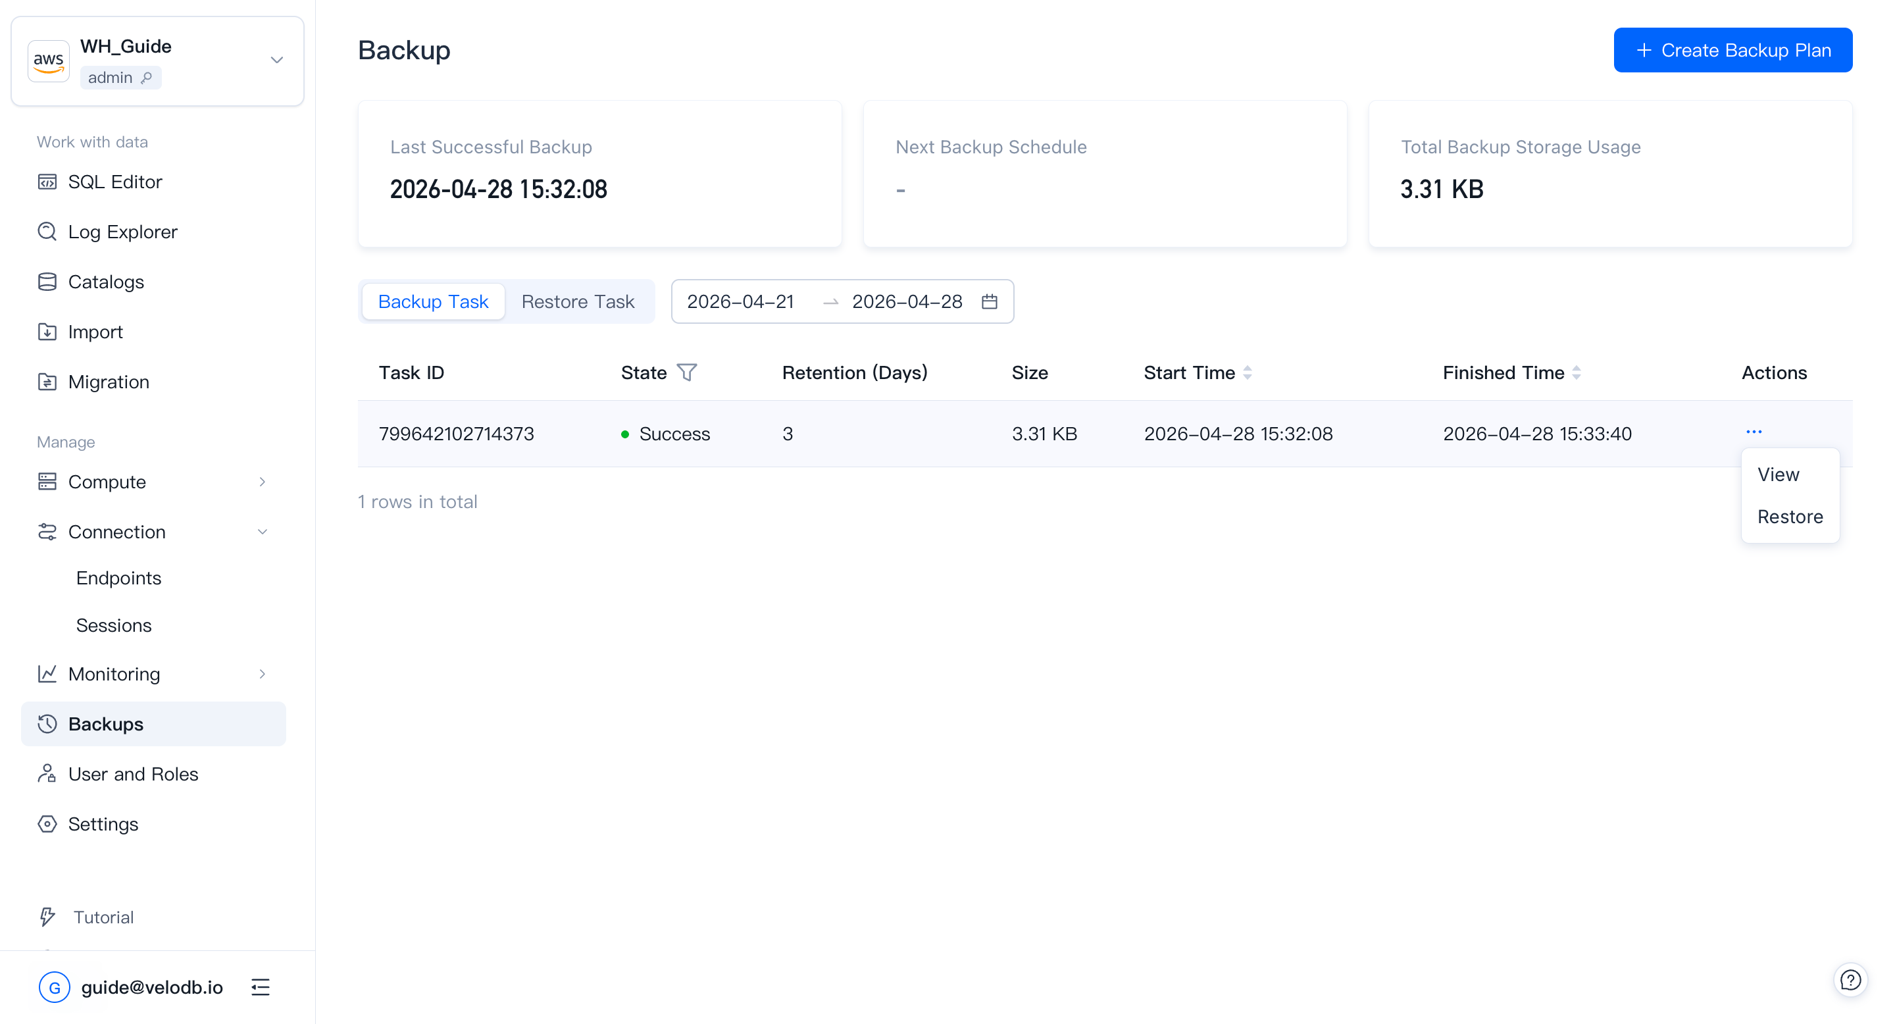
Task: Open the help question mark icon
Action: (x=1850, y=980)
